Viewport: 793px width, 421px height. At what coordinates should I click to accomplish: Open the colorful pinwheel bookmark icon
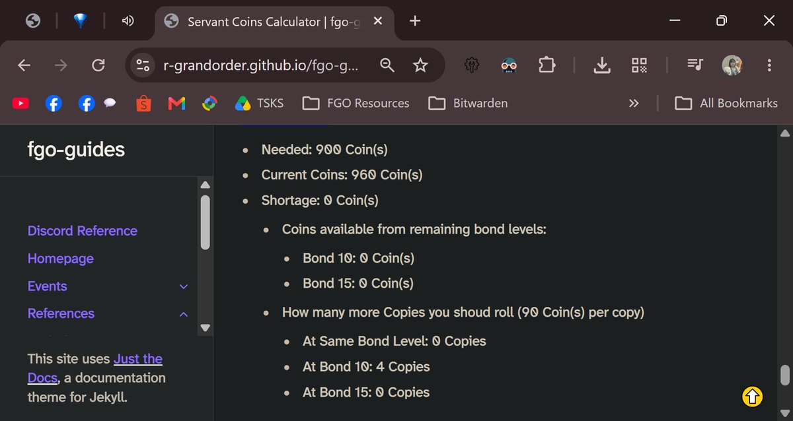click(209, 103)
